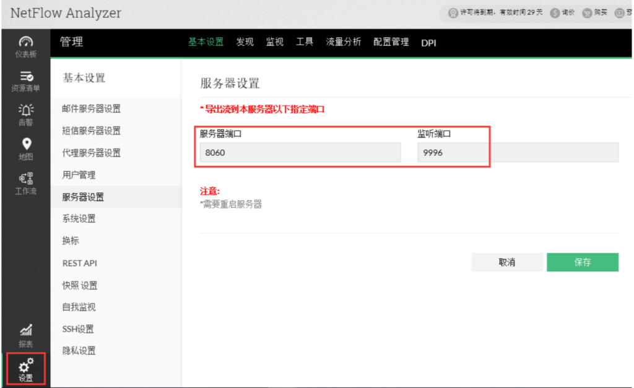
Task: Click the NetFlow Analyzer title
Action: pyautogui.click(x=66, y=13)
